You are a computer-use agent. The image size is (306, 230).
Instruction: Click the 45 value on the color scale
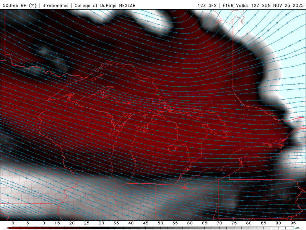pos(146,223)
